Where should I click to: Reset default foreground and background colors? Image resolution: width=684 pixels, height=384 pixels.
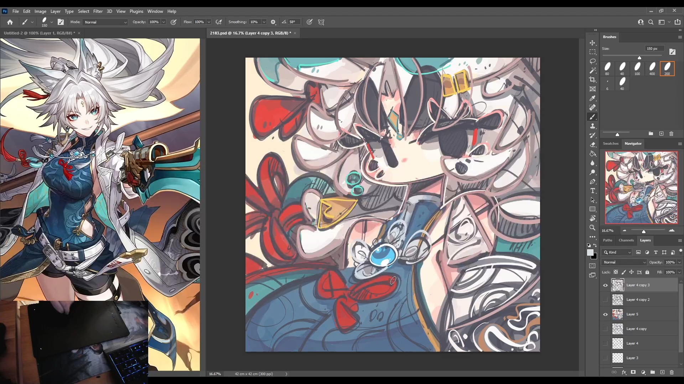pos(589,245)
